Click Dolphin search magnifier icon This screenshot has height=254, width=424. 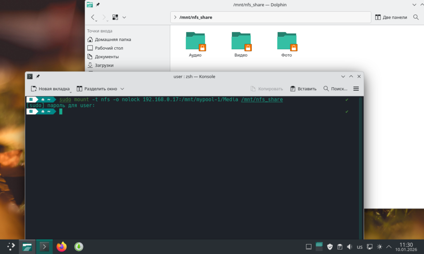416,17
